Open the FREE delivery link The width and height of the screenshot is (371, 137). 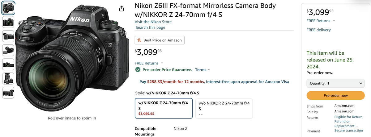[x=318, y=30]
